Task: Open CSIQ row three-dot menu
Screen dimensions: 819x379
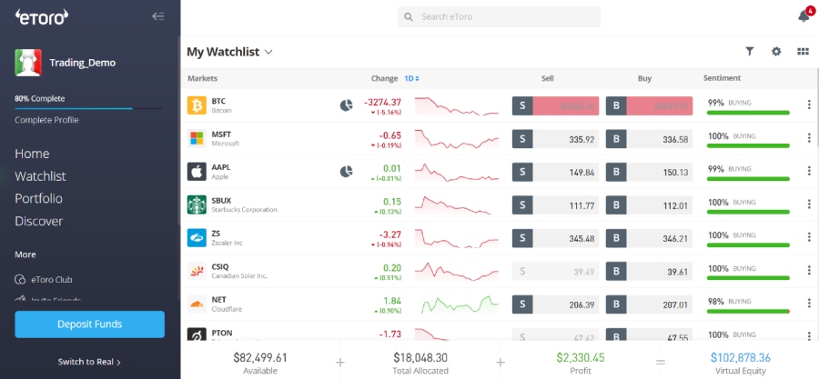Action: click(808, 271)
